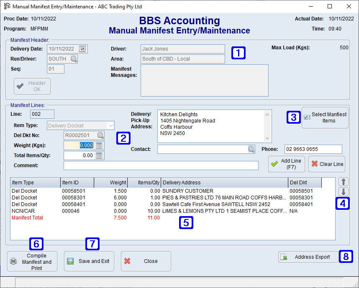Open the window system menu icon top-left
Image resolution: width=359 pixels, height=288 pixels.
tap(7, 6)
